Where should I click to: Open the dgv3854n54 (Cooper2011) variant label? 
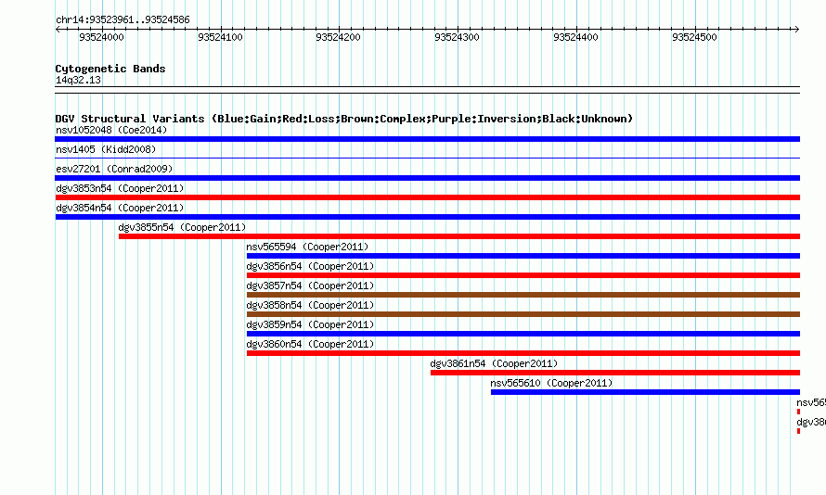(120, 208)
